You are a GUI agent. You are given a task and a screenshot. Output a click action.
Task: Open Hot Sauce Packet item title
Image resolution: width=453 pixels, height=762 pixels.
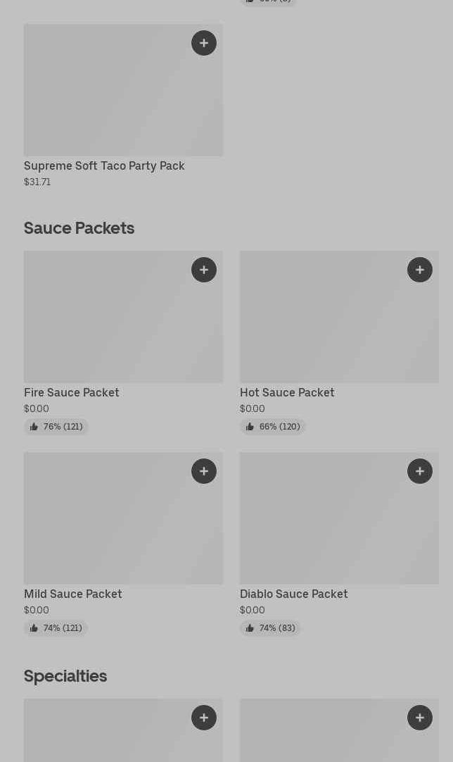point(287,392)
